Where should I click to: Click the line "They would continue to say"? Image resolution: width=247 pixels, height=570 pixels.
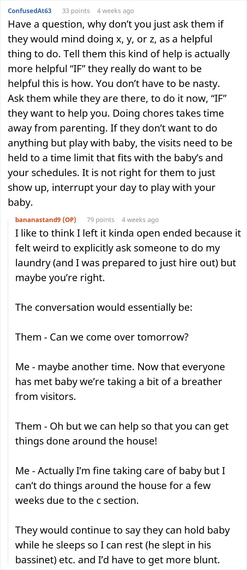(122, 530)
